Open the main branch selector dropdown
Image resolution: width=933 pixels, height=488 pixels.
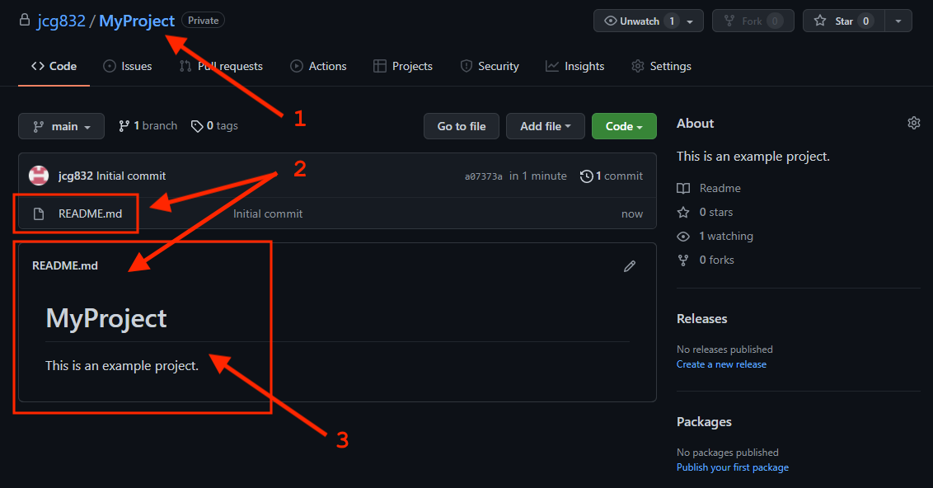[x=61, y=126]
